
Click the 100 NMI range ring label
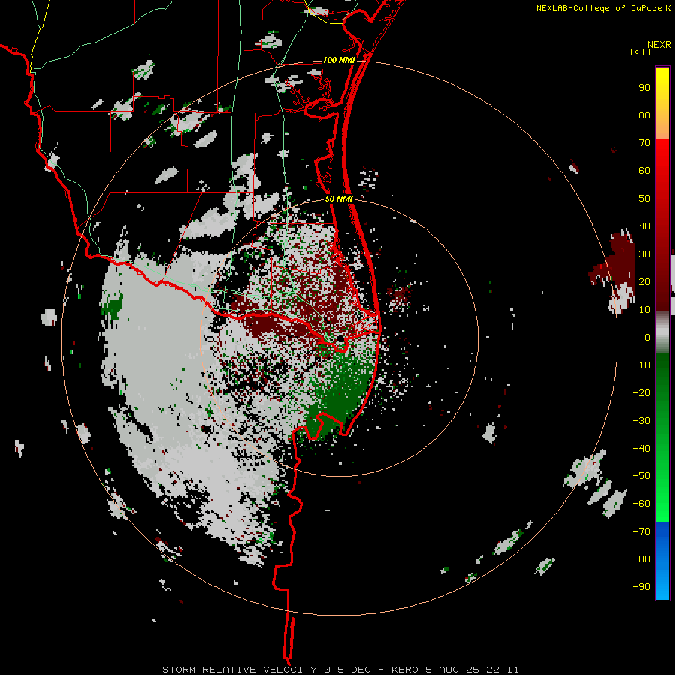pos(339,60)
